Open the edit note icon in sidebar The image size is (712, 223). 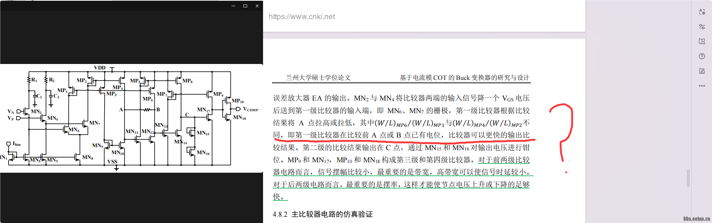pyautogui.click(x=702, y=71)
